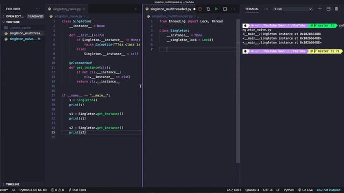Select the TERMINAL panel tab

[x=252, y=9]
